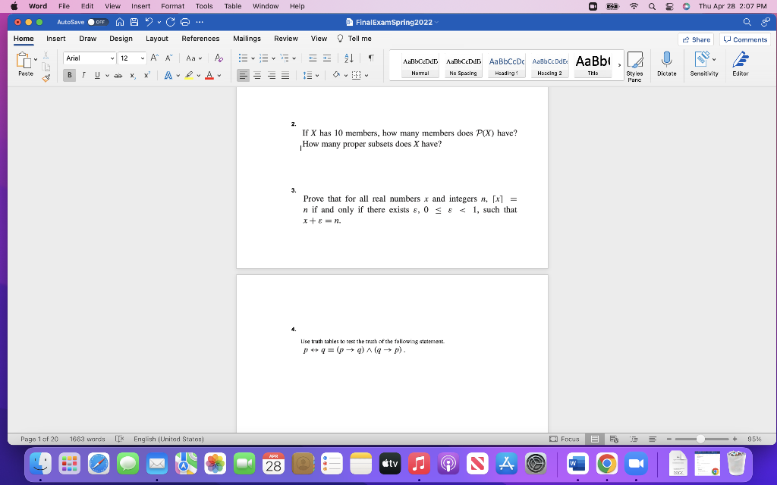Select the subscript icon
777x485 pixels.
tap(132, 74)
